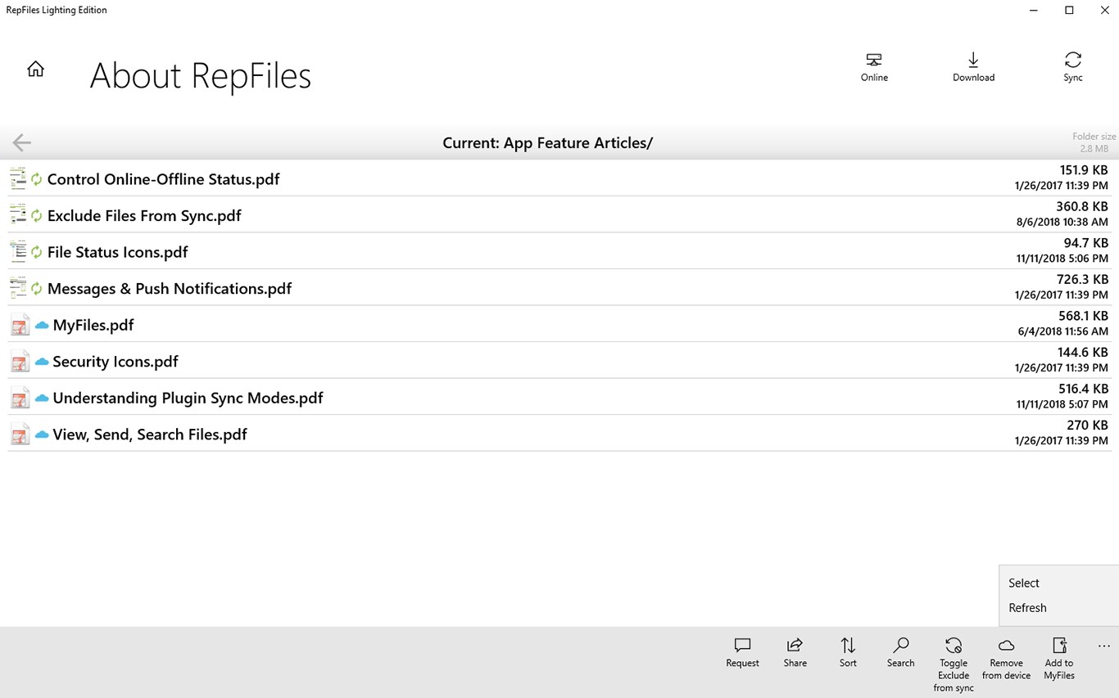Click PDF icon of Understanding Plugin Sync Modes.pdf
Image resolution: width=1119 pixels, height=698 pixels.
click(x=20, y=398)
